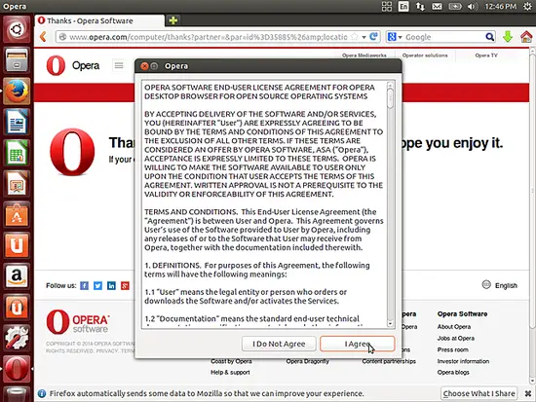Image resolution: width=536 pixels, height=402 pixels.
Task: Open Amazon launcher icon
Action: [x=17, y=276]
